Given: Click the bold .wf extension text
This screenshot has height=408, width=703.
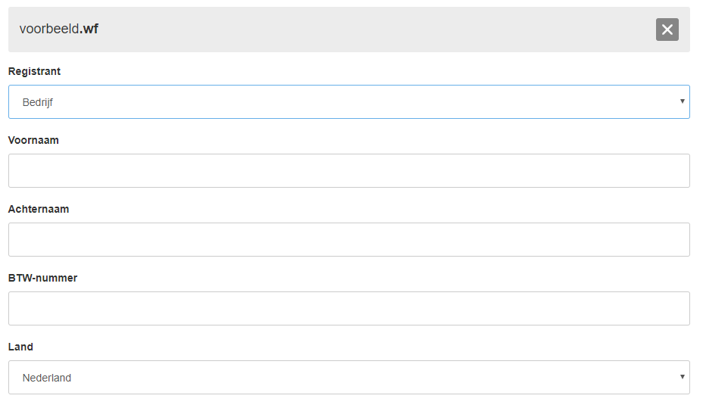Looking at the screenshot, I should tap(89, 29).
